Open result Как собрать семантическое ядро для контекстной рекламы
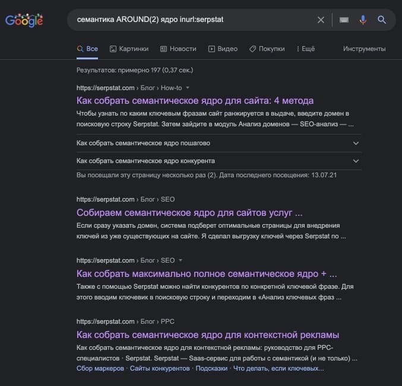This screenshot has width=402, height=386. [x=208, y=335]
